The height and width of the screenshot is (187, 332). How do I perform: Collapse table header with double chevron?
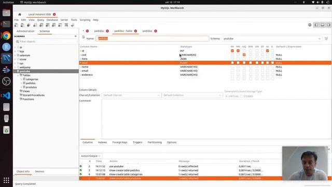326,38
